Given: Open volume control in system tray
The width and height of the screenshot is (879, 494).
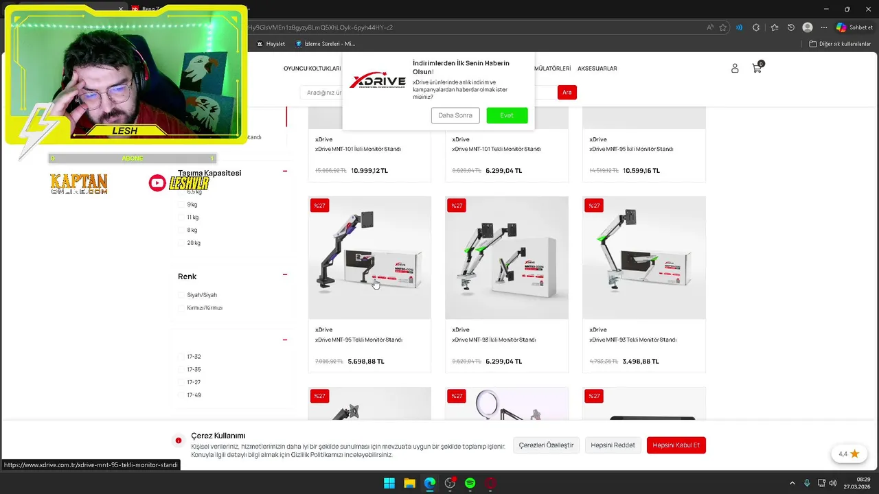Looking at the screenshot, I should [832, 483].
